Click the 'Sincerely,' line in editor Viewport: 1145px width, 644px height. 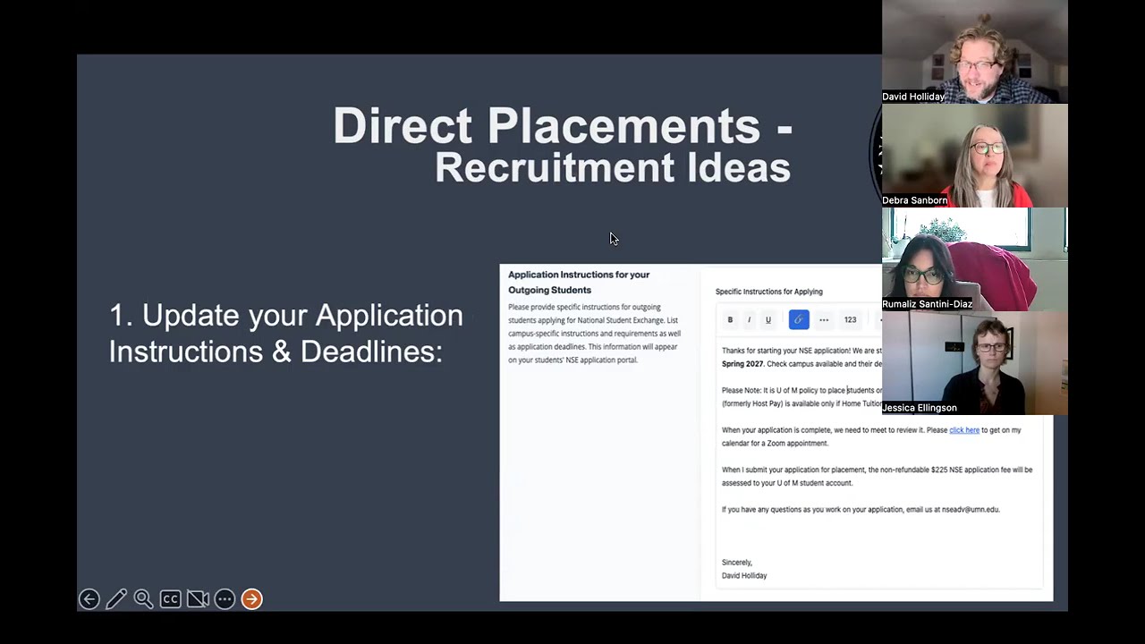tap(737, 563)
